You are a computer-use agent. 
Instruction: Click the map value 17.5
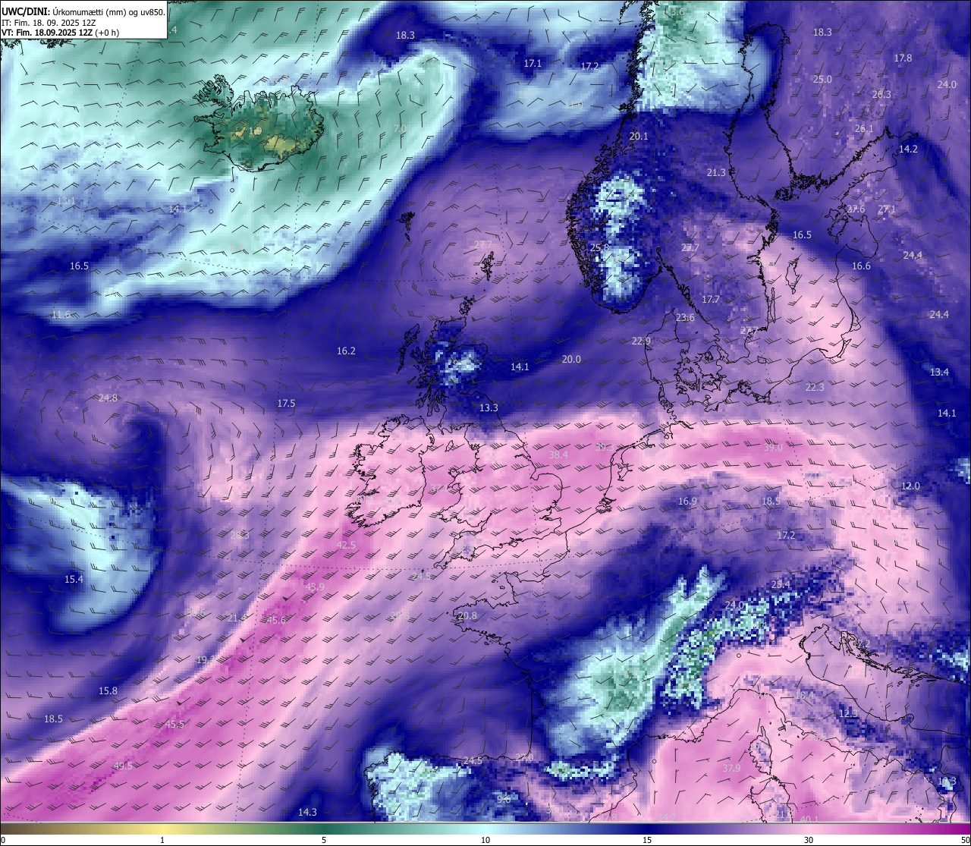point(286,404)
